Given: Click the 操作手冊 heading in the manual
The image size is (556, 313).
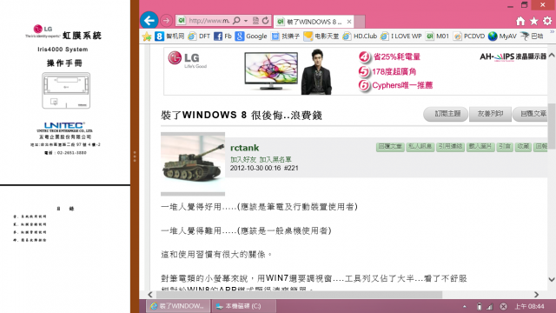Looking at the screenshot, I should click(x=64, y=63).
